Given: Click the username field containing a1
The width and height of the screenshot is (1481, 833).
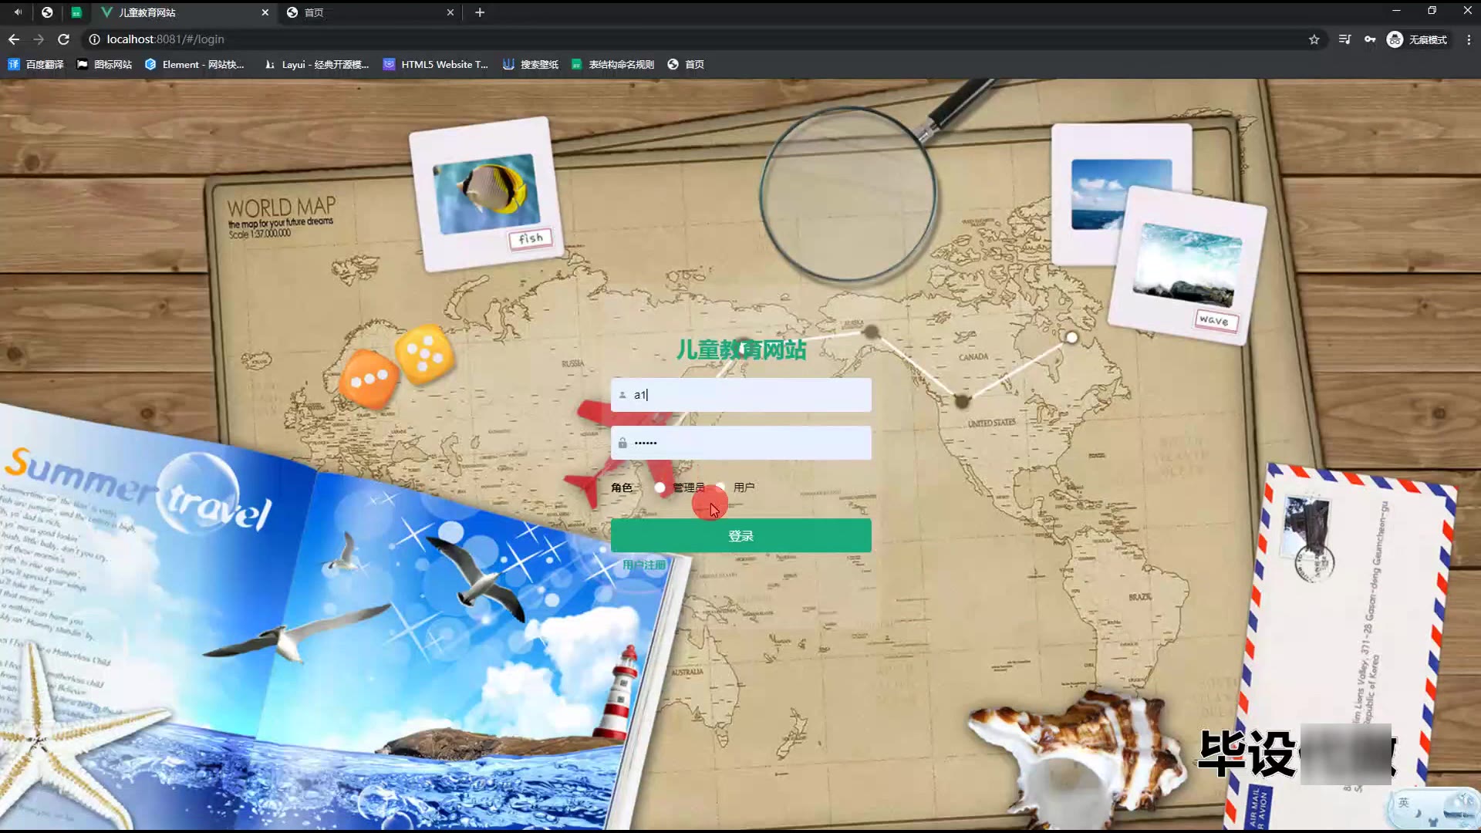Looking at the screenshot, I should tap(741, 395).
